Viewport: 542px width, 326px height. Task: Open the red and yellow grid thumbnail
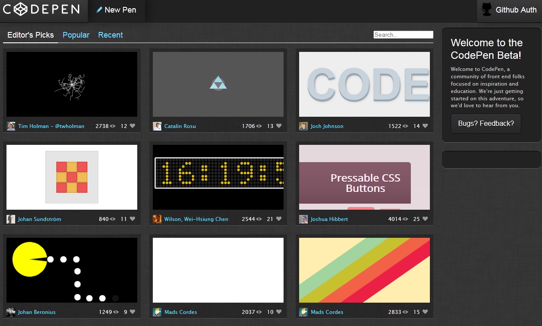pyautogui.click(x=72, y=177)
